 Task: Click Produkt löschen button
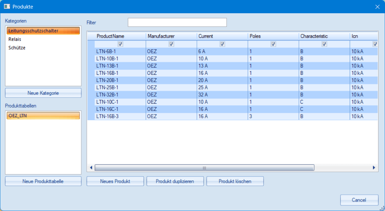click(x=235, y=181)
